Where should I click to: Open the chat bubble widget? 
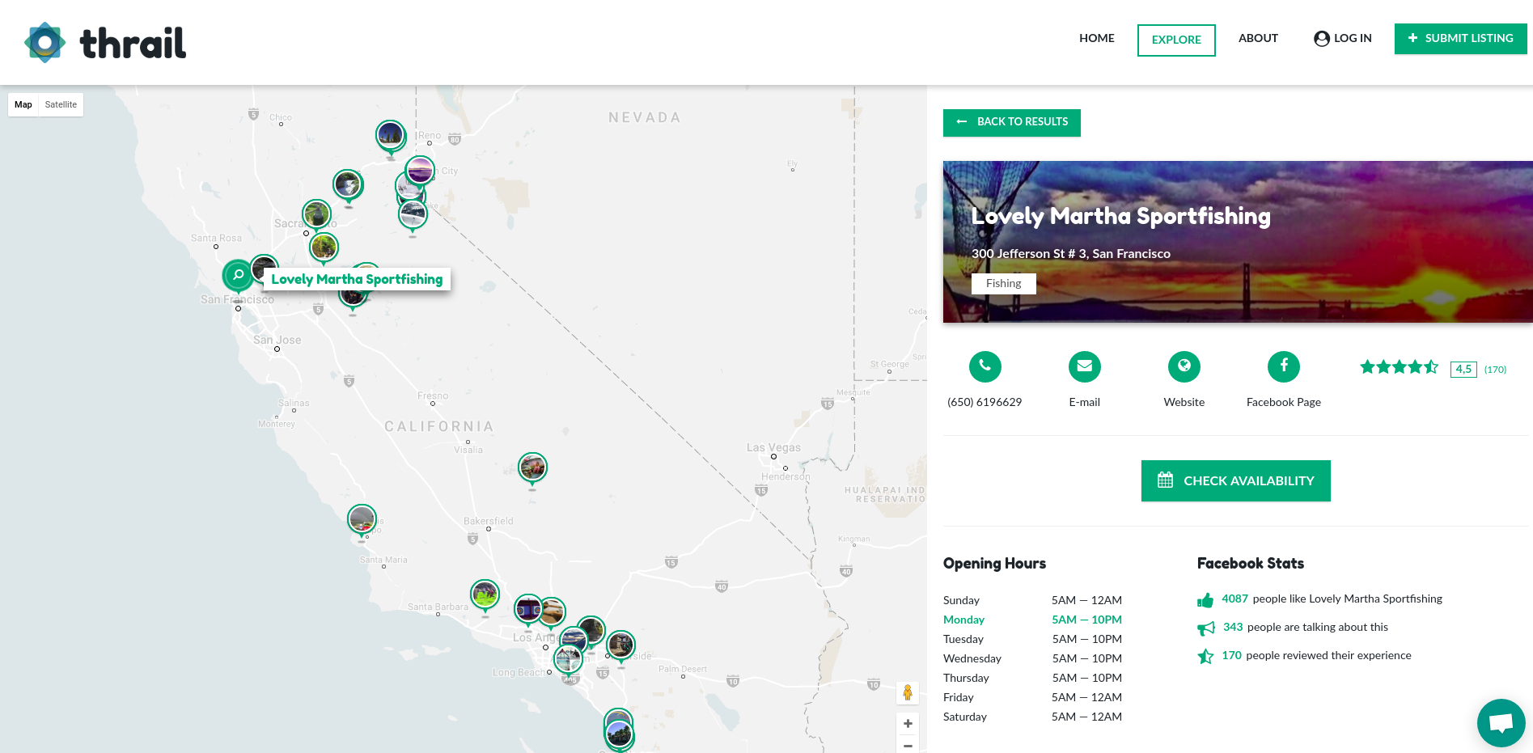[1501, 722]
